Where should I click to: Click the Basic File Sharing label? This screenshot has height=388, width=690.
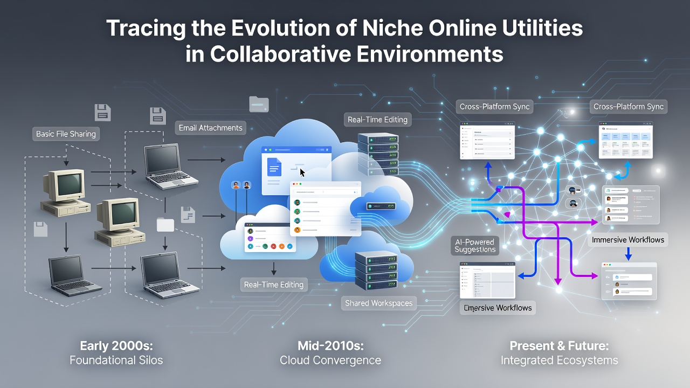click(66, 134)
